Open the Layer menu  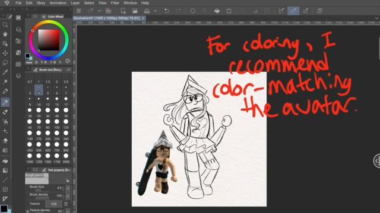click(75, 3)
